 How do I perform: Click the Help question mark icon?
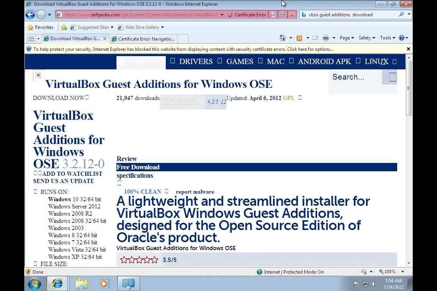(402, 38)
